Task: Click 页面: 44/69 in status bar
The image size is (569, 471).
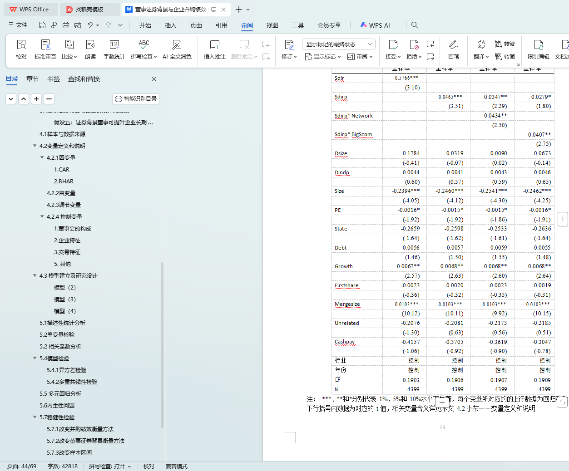Action: 21,466
